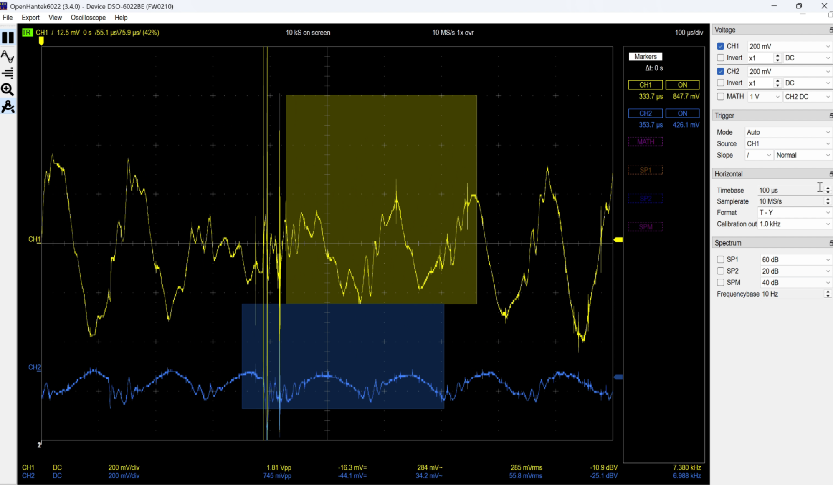The image size is (833, 485).
Task: Open the Format T - Y dropdown
Action: pos(794,213)
